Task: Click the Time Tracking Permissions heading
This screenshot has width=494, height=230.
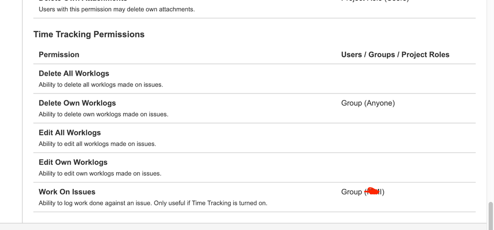Action: pos(89,35)
